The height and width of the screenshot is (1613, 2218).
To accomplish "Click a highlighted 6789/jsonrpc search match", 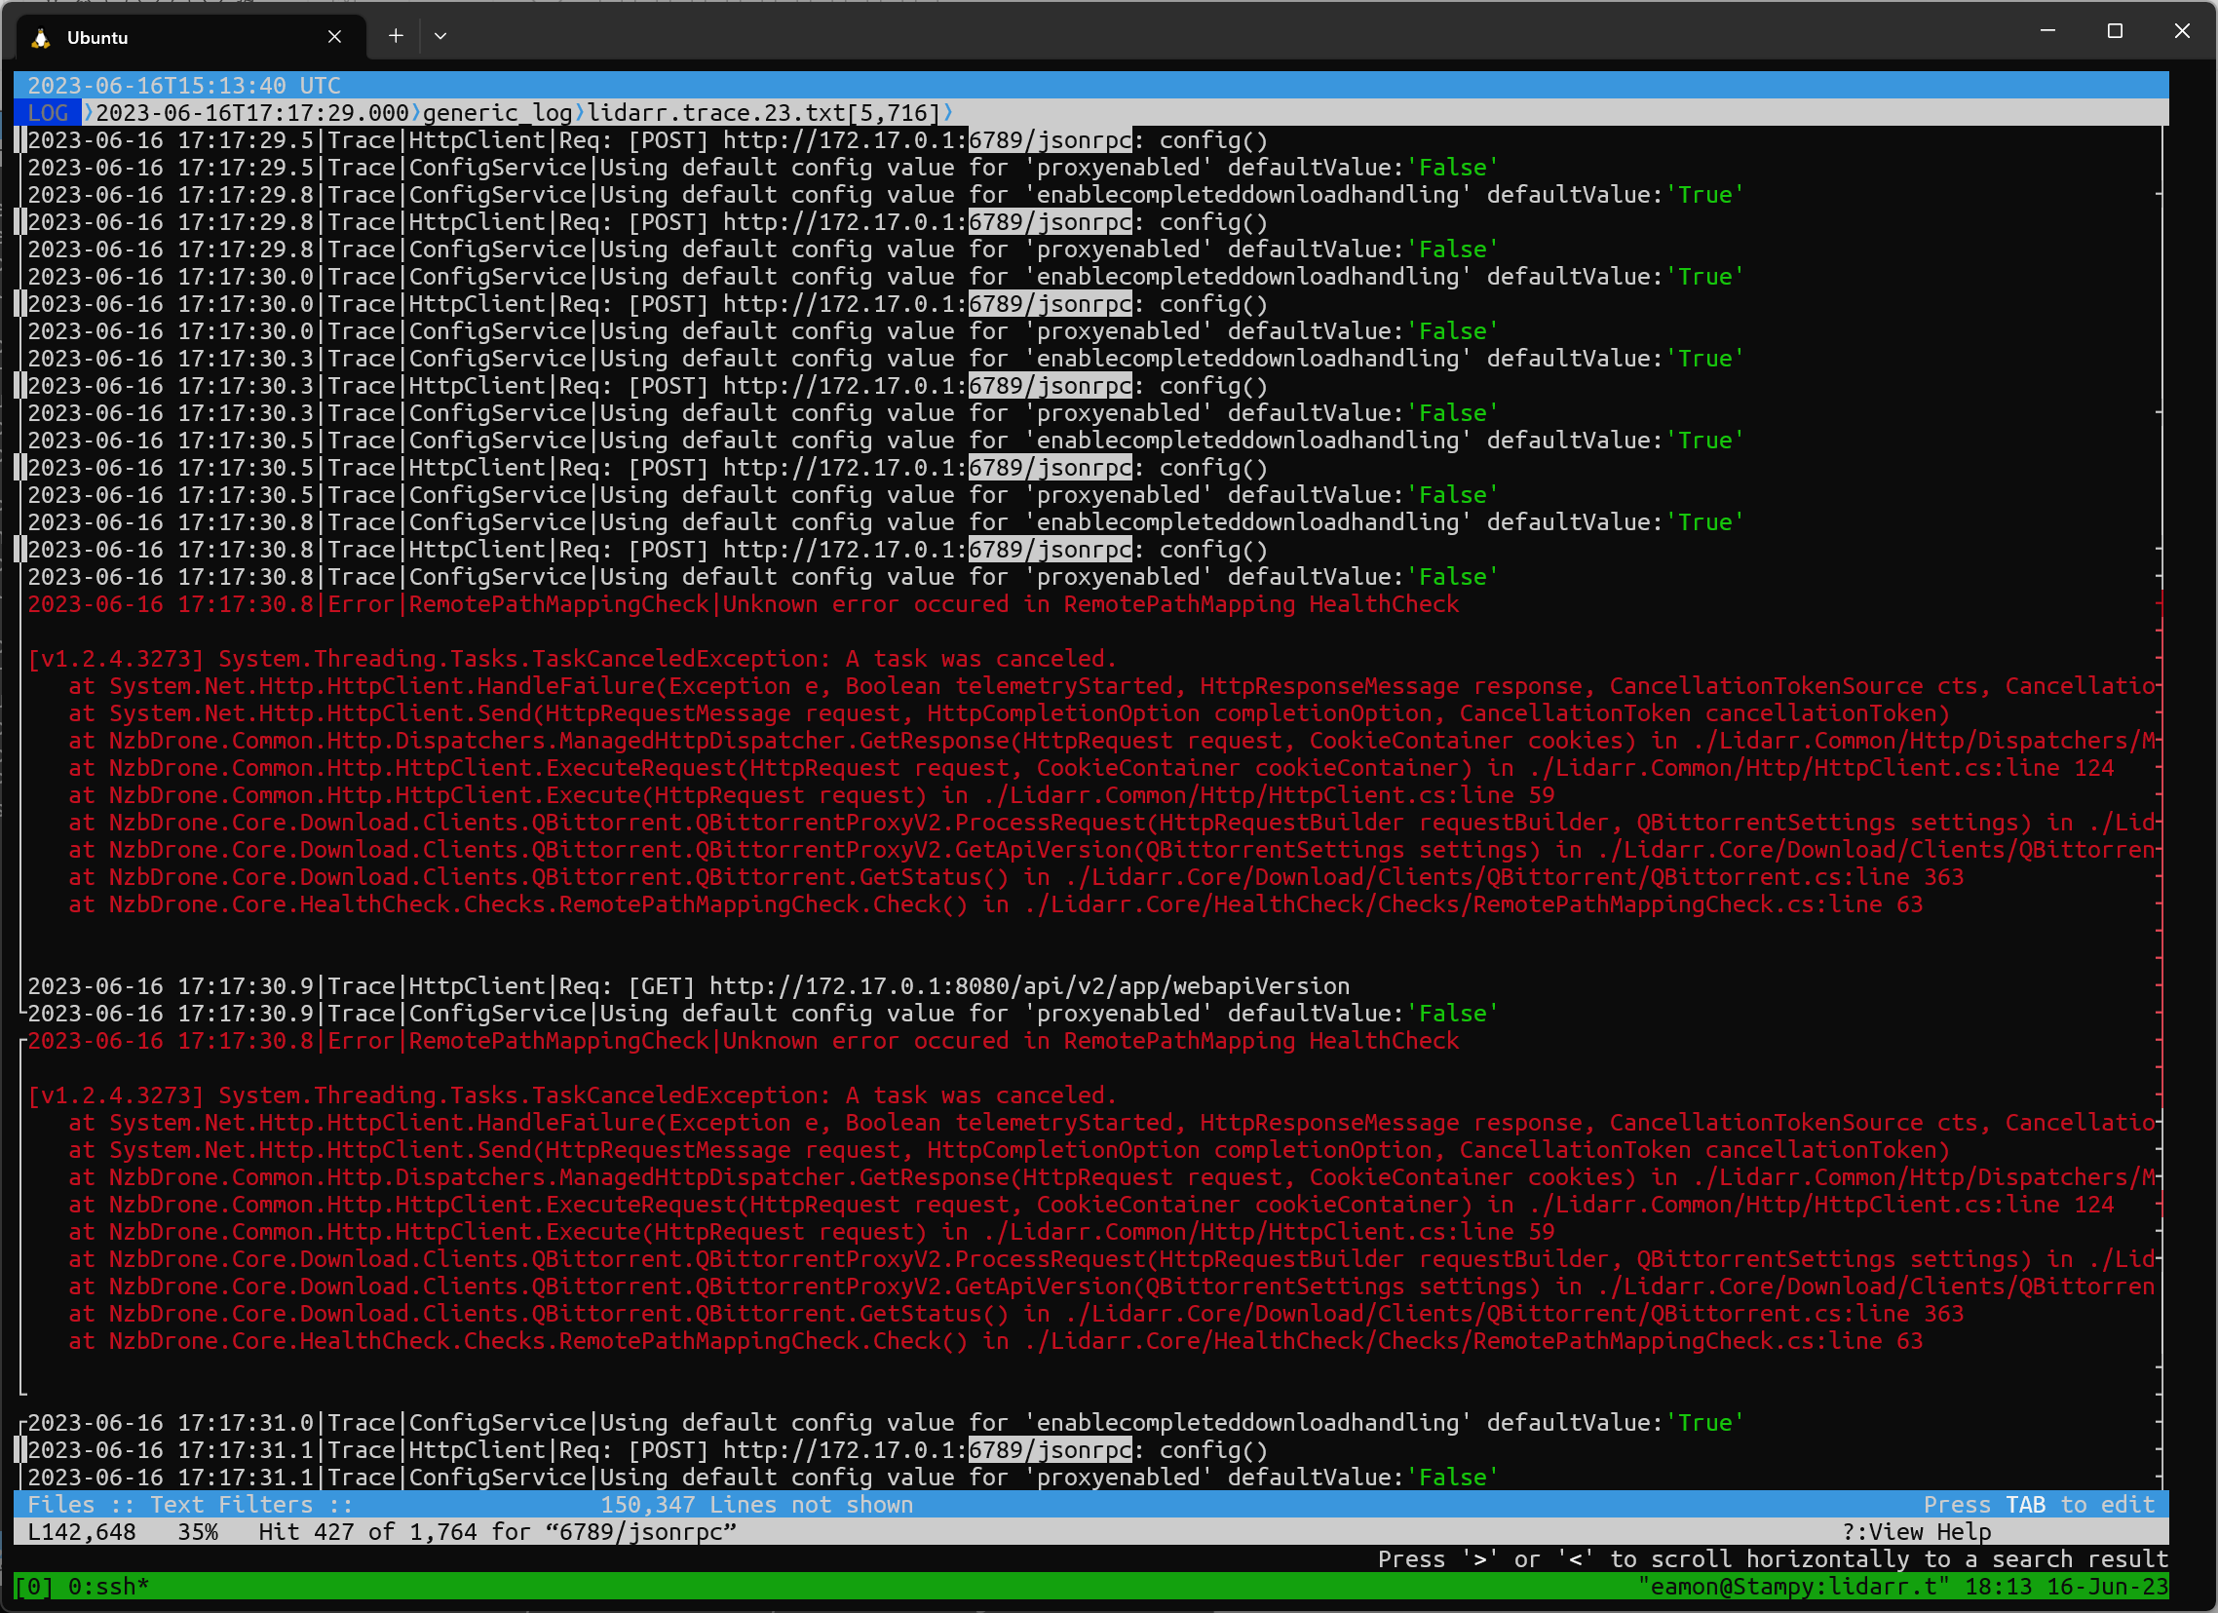I will 1049,140.
